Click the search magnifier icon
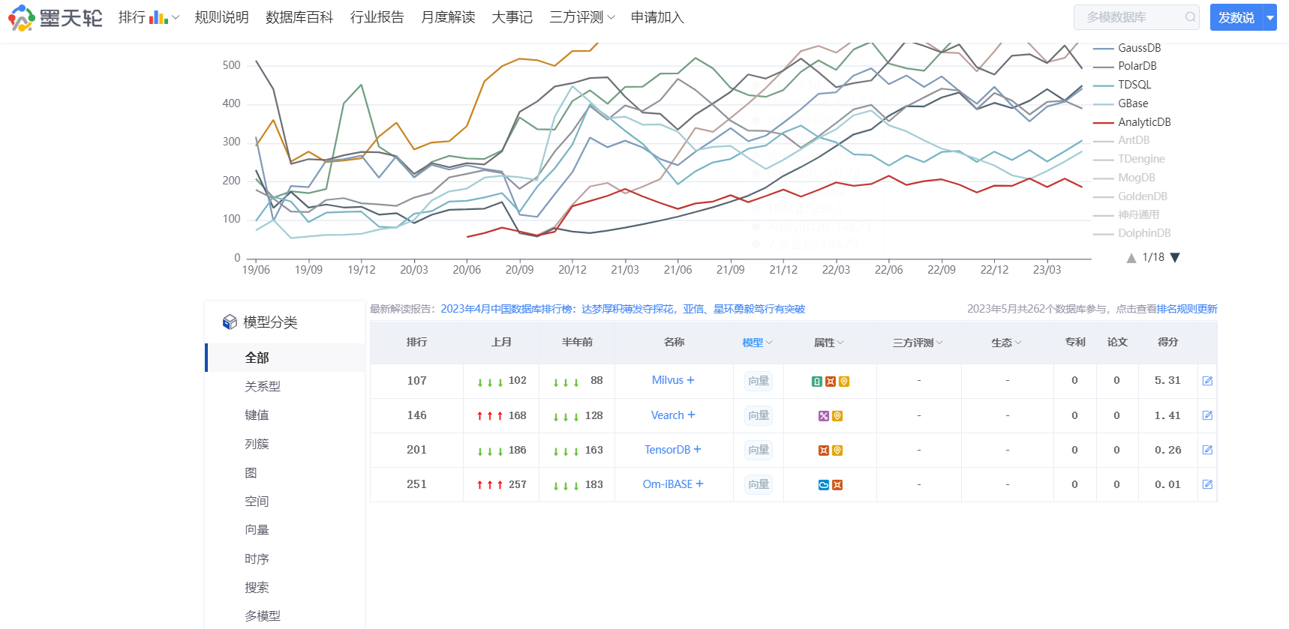 coord(1190,17)
